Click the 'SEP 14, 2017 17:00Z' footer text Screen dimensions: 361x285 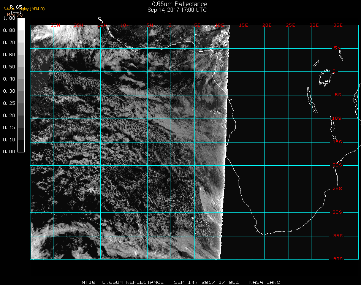coord(206,282)
